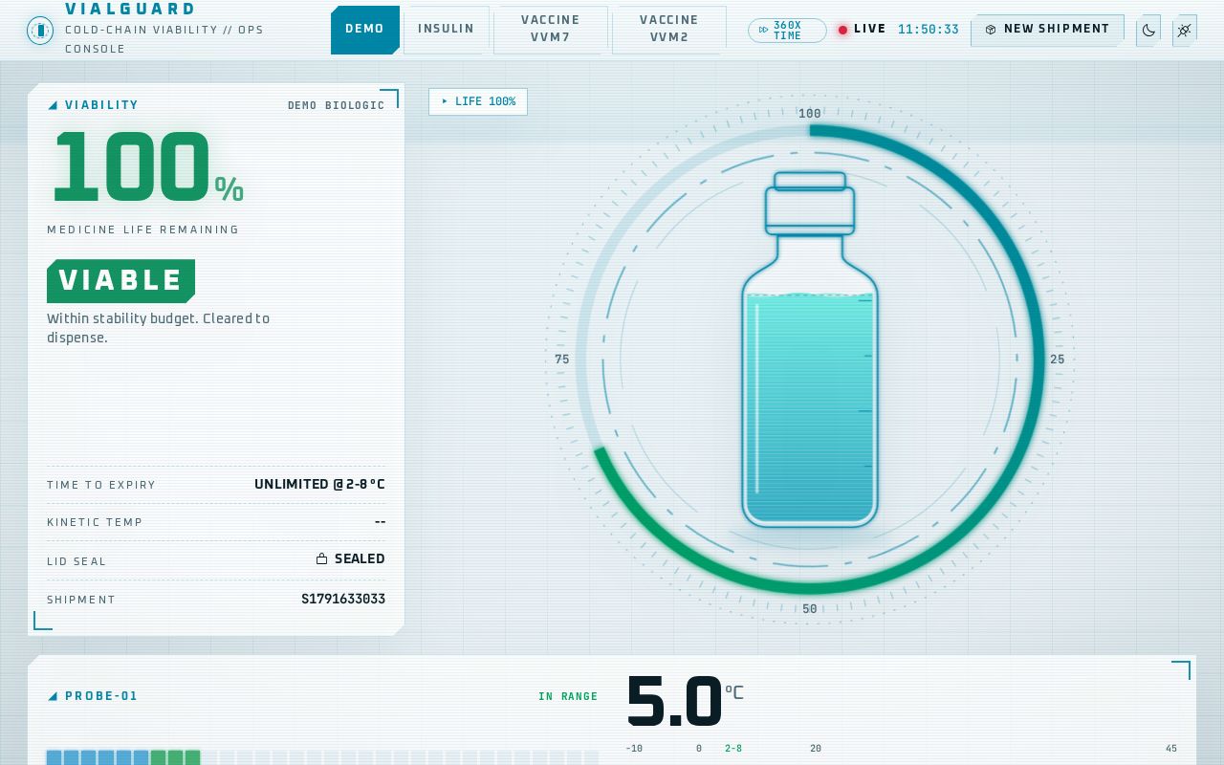
Task: Click the large 100% viability figure
Action: [x=148, y=168]
